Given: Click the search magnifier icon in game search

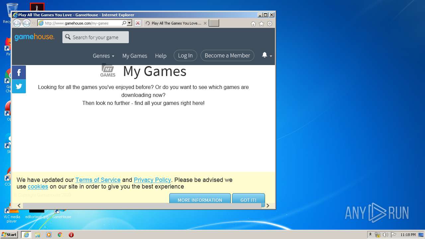Looking at the screenshot, I should point(68,37).
